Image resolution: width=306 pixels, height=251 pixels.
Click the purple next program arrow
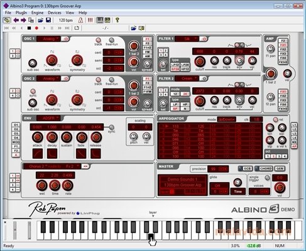(x=23, y=20)
